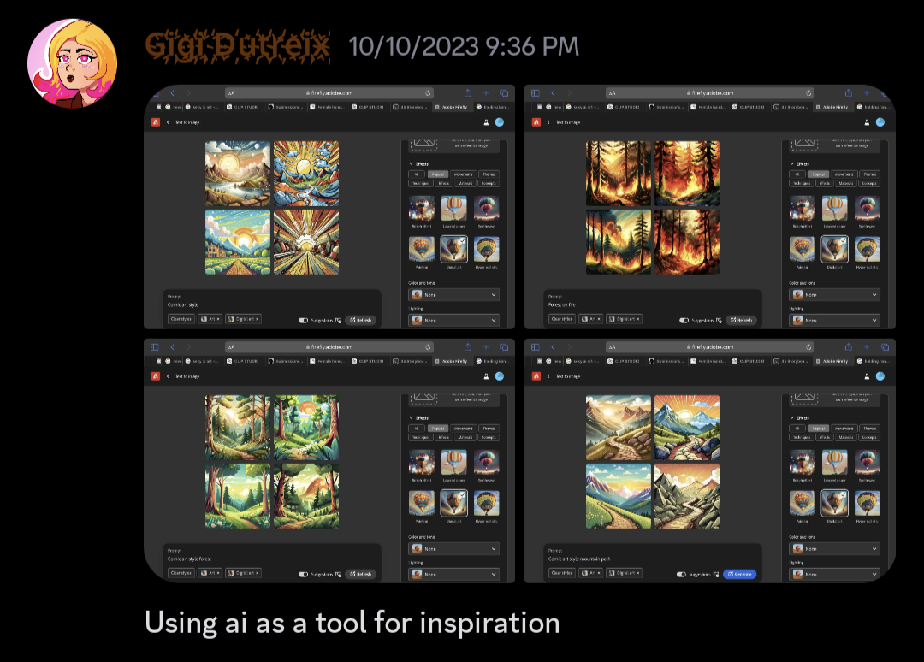
Task: Open tab overview icon in 'Comic art style forest' screenshot
Action: [x=505, y=347]
